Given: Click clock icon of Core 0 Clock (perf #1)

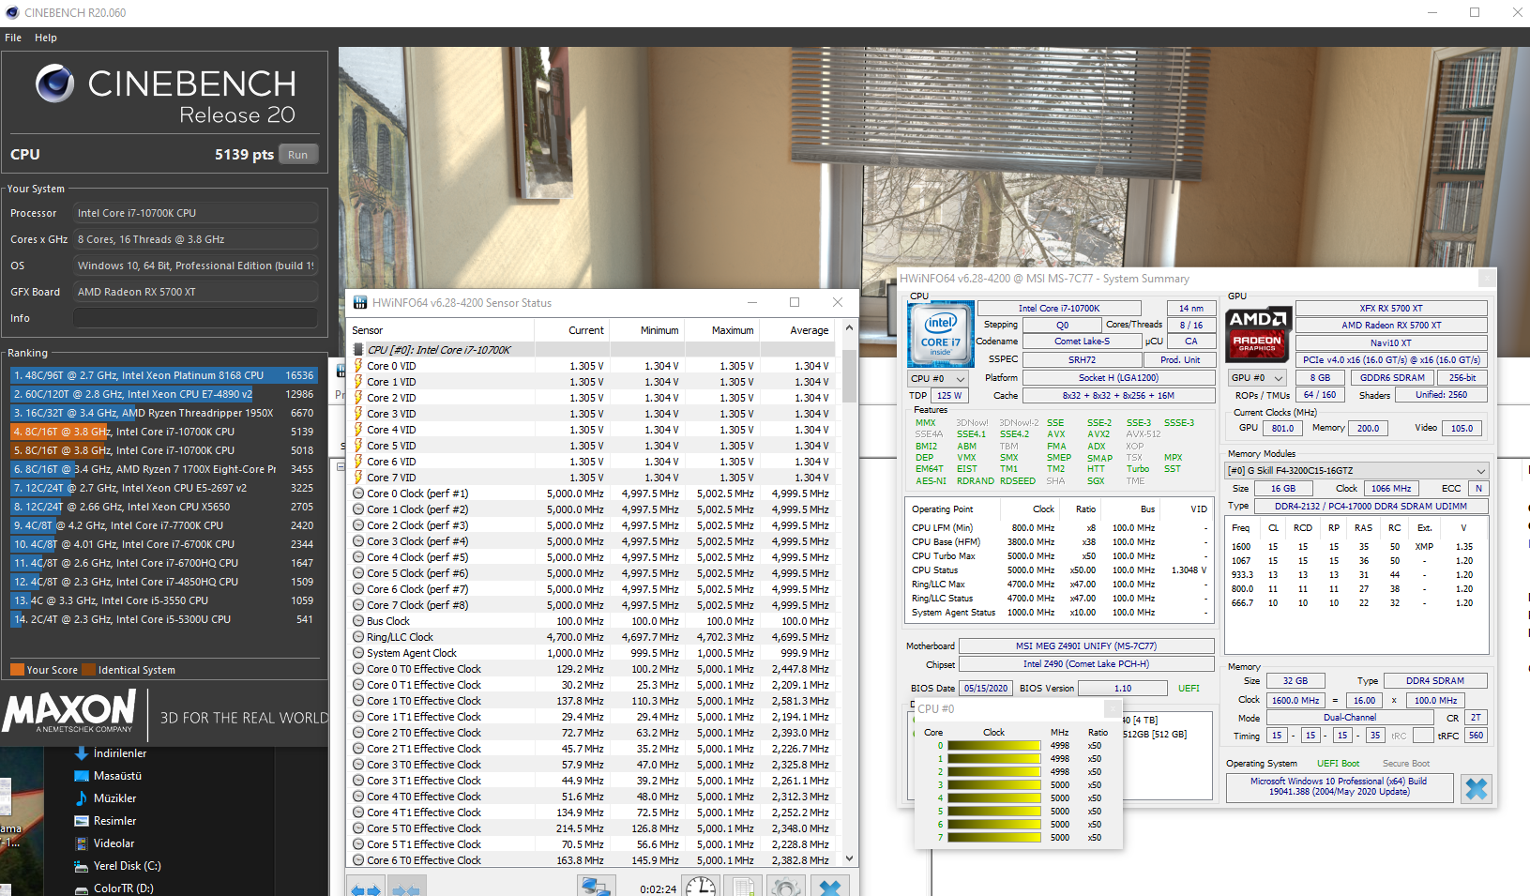Looking at the screenshot, I should point(358,494).
